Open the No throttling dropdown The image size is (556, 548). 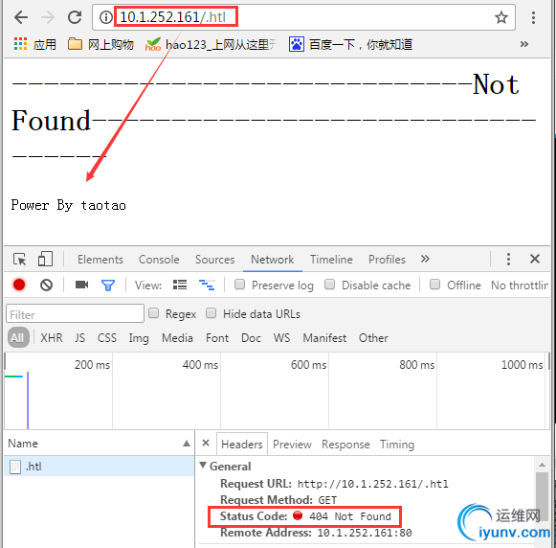[520, 285]
